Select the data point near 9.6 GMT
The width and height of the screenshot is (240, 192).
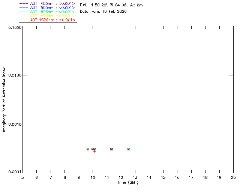pos(88,149)
